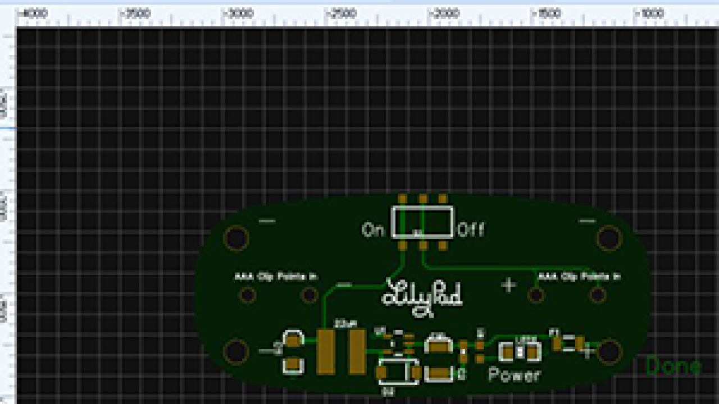Click the -3500 mark on the top ruler
Screen dimensions: 719x404
point(136,13)
